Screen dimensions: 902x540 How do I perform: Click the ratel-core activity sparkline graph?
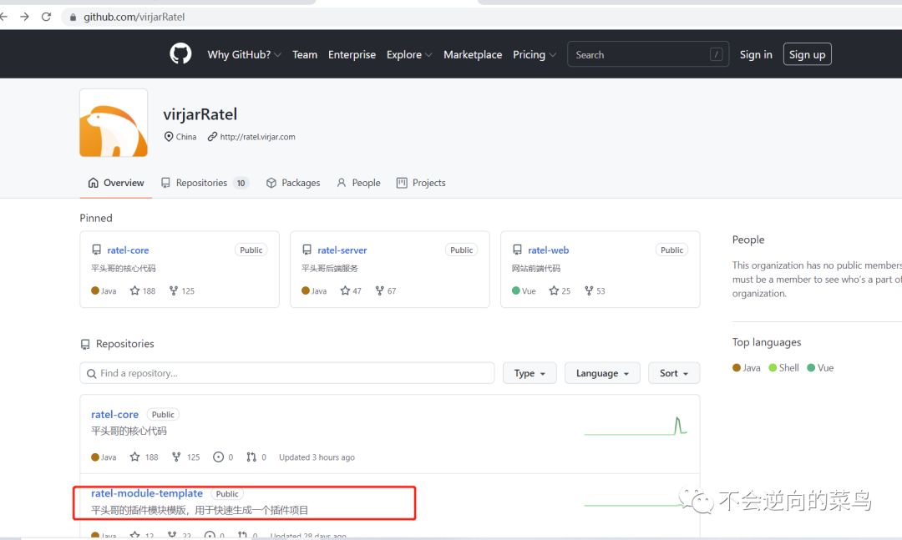[x=636, y=426]
